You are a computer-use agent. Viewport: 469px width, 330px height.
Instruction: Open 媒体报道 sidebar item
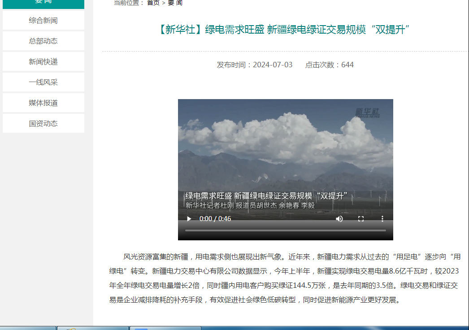[43, 103]
